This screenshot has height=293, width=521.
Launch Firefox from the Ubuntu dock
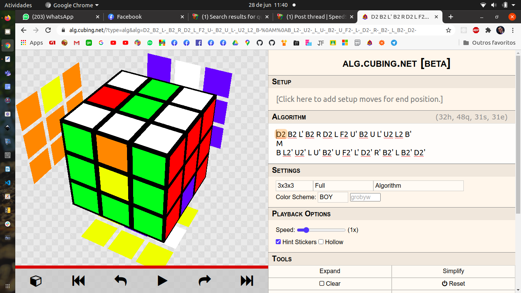[x=8, y=18]
